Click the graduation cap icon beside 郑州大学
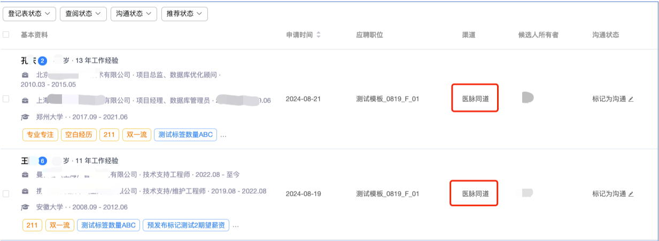This screenshot has height=241, width=659. tap(25, 117)
